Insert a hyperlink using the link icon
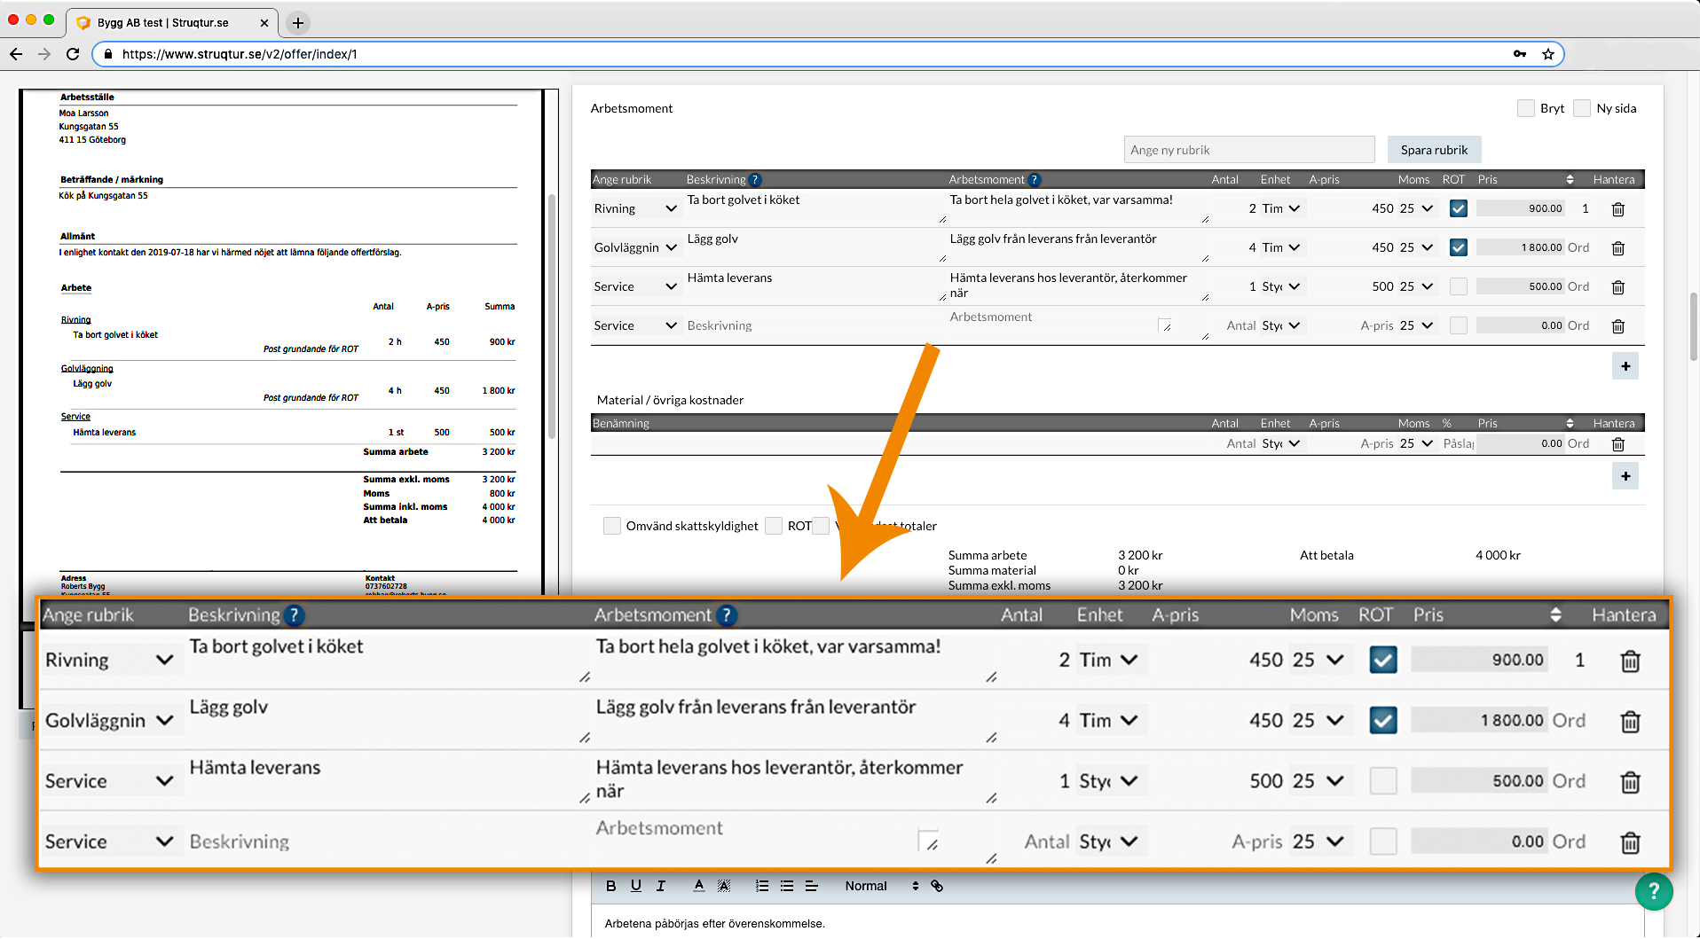The width and height of the screenshot is (1700, 939). (937, 886)
